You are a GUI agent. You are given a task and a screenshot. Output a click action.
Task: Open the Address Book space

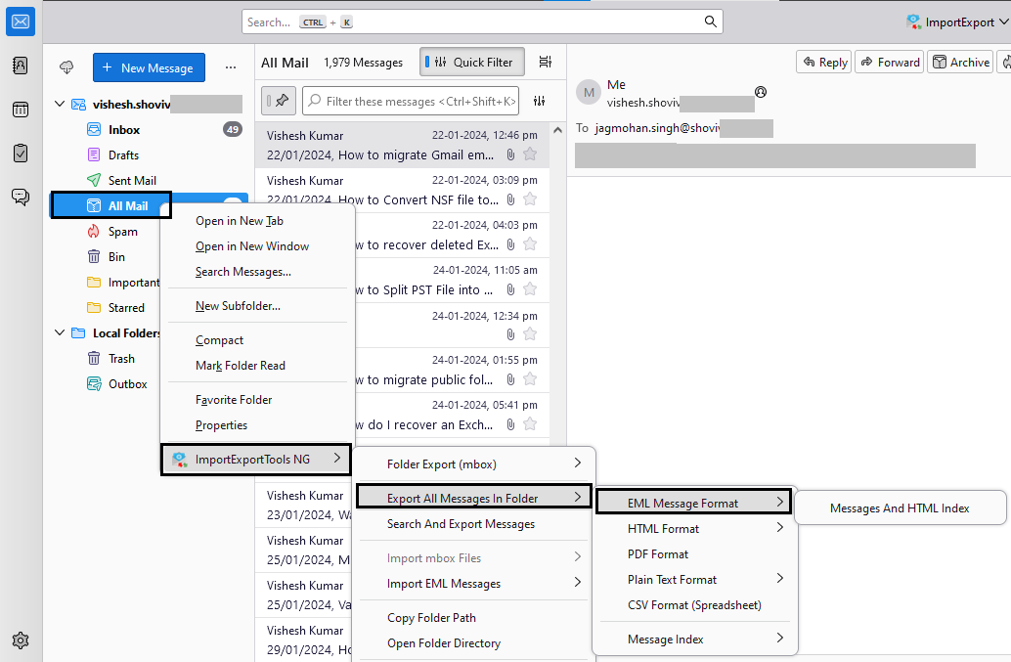[20, 66]
